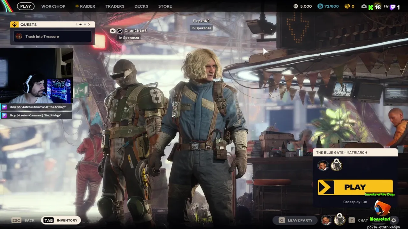Click the yellow Quests panel icon
The width and height of the screenshot is (408, 229).
(x=14, y=24)
